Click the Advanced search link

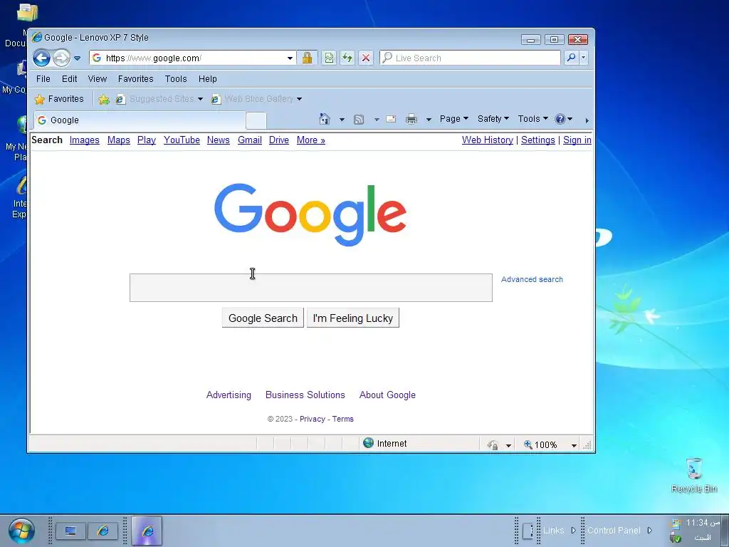(x=532, y=279)
